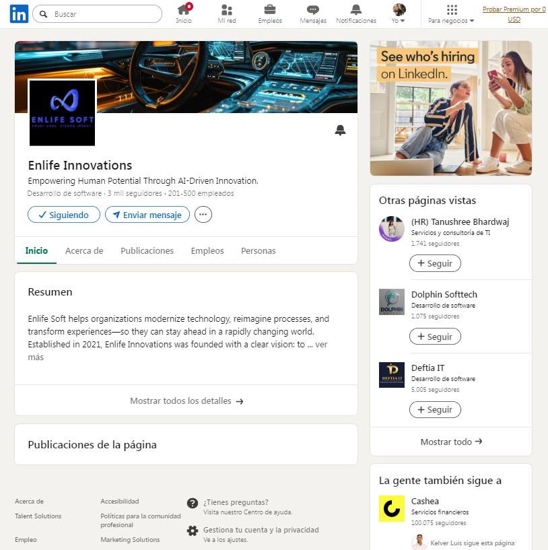Open the LinkedIn home logo

coord(19,14)
